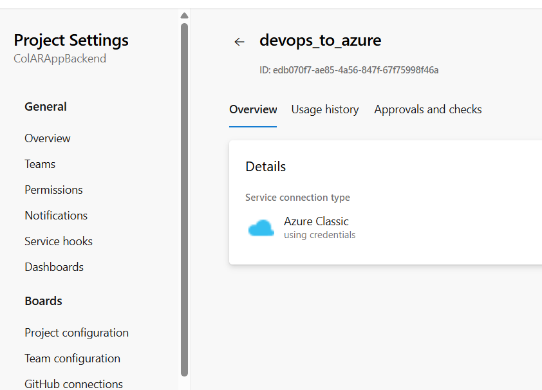Click the 'Service connection type' label
The height and width of the screenshot is (390, 542).
297,198
